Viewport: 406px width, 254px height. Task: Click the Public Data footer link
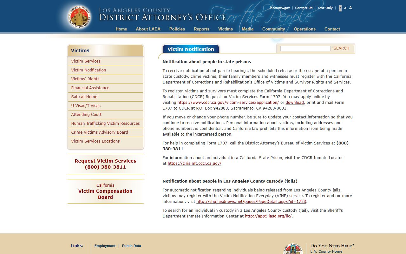131,246
